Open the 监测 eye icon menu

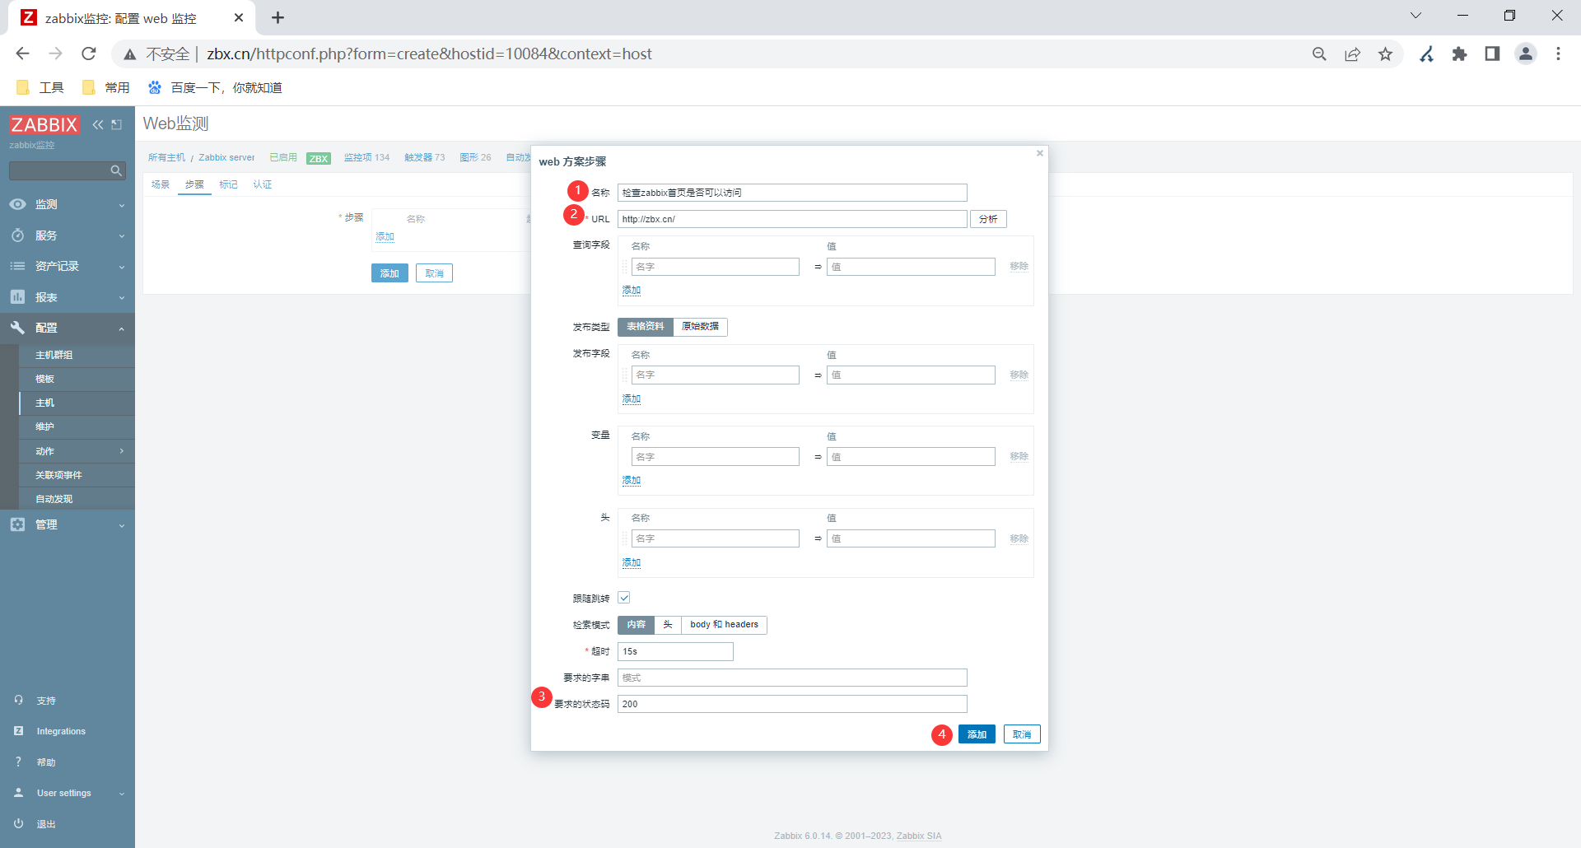pos(17,204)
